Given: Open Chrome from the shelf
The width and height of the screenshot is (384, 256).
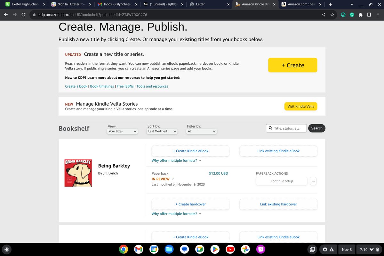Looking at the screenshot, I should click(x=124, y=249).
